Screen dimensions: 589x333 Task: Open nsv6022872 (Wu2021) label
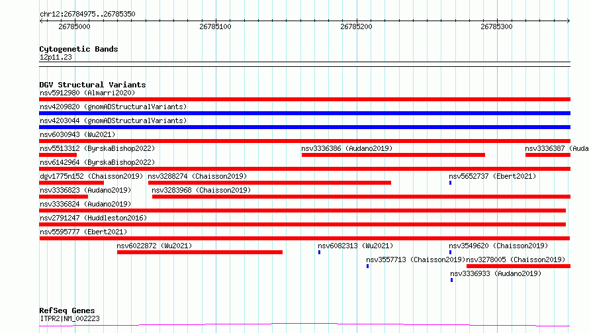[154, 246]
